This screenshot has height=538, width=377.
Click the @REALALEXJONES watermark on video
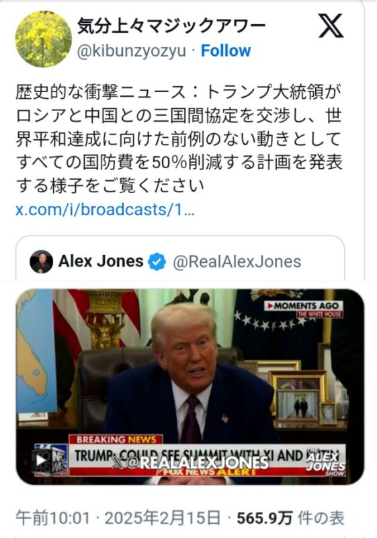click(190, 463)
